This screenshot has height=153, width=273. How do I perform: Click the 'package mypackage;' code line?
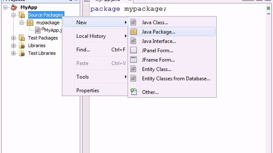[128, 9]
